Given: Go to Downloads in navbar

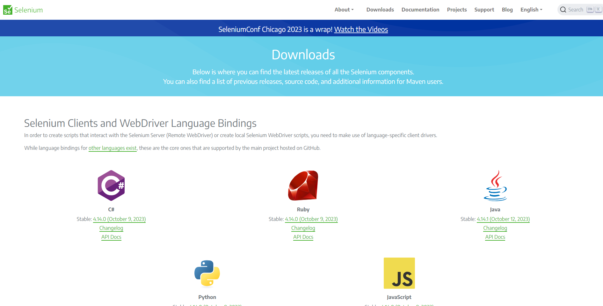Looking at the screenshot, I should click(380, 10).
